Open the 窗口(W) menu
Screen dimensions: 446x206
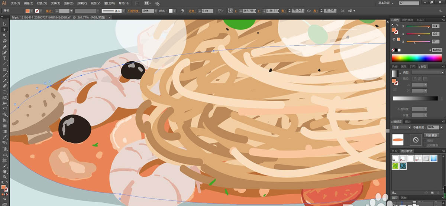109,3
